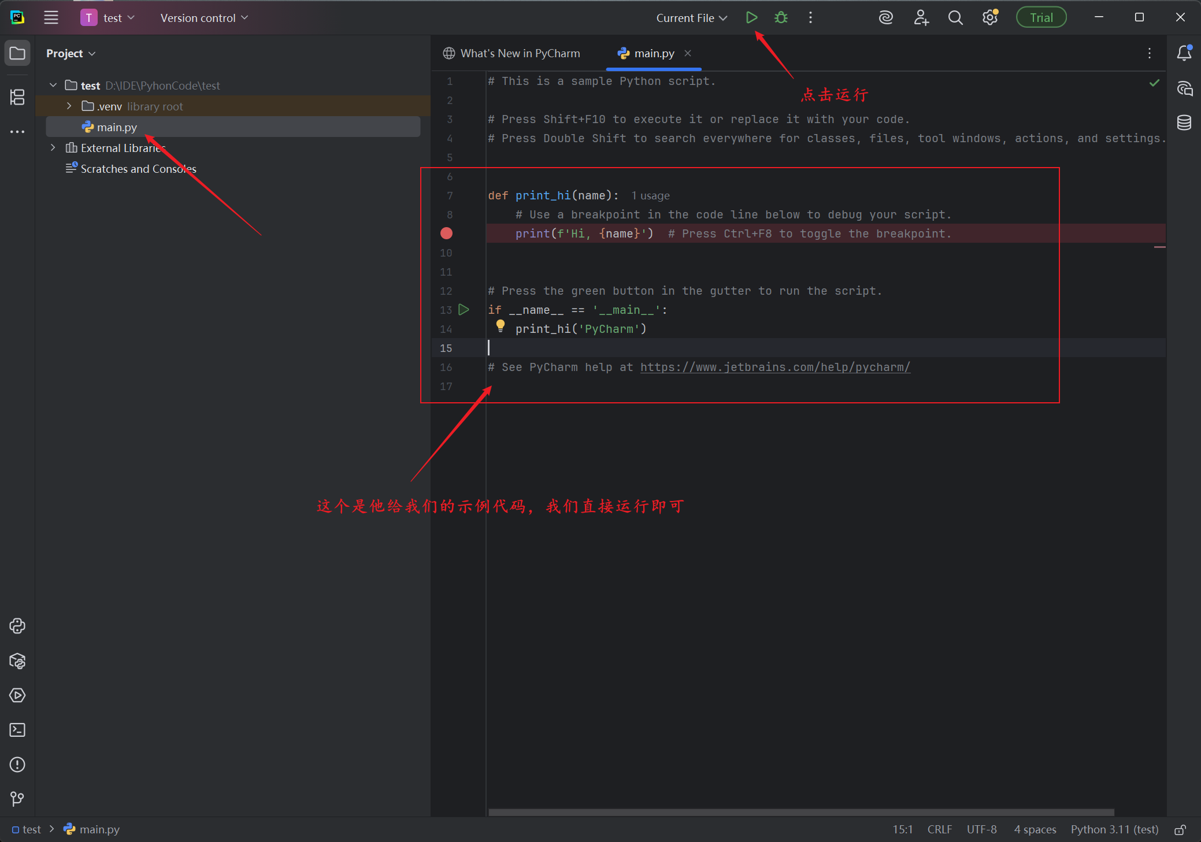Open the main hamburger menu
Image resolution: width=1201 pixels, height=842 pixels.
tap(51, 18)
